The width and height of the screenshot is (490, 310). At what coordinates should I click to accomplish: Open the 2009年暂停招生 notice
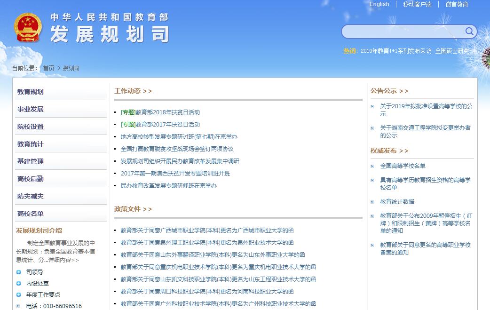pyautogui.click(x=426, y=223)
